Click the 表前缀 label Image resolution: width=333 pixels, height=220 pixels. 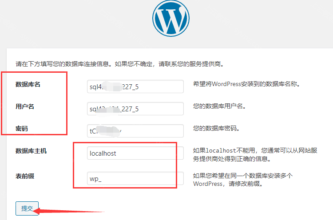tap(24, 176)
